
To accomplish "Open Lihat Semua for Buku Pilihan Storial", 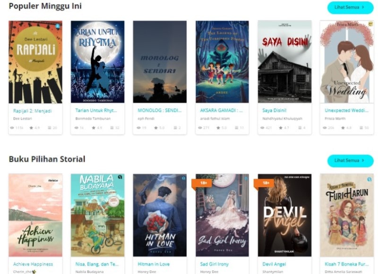I will point(350,161).
